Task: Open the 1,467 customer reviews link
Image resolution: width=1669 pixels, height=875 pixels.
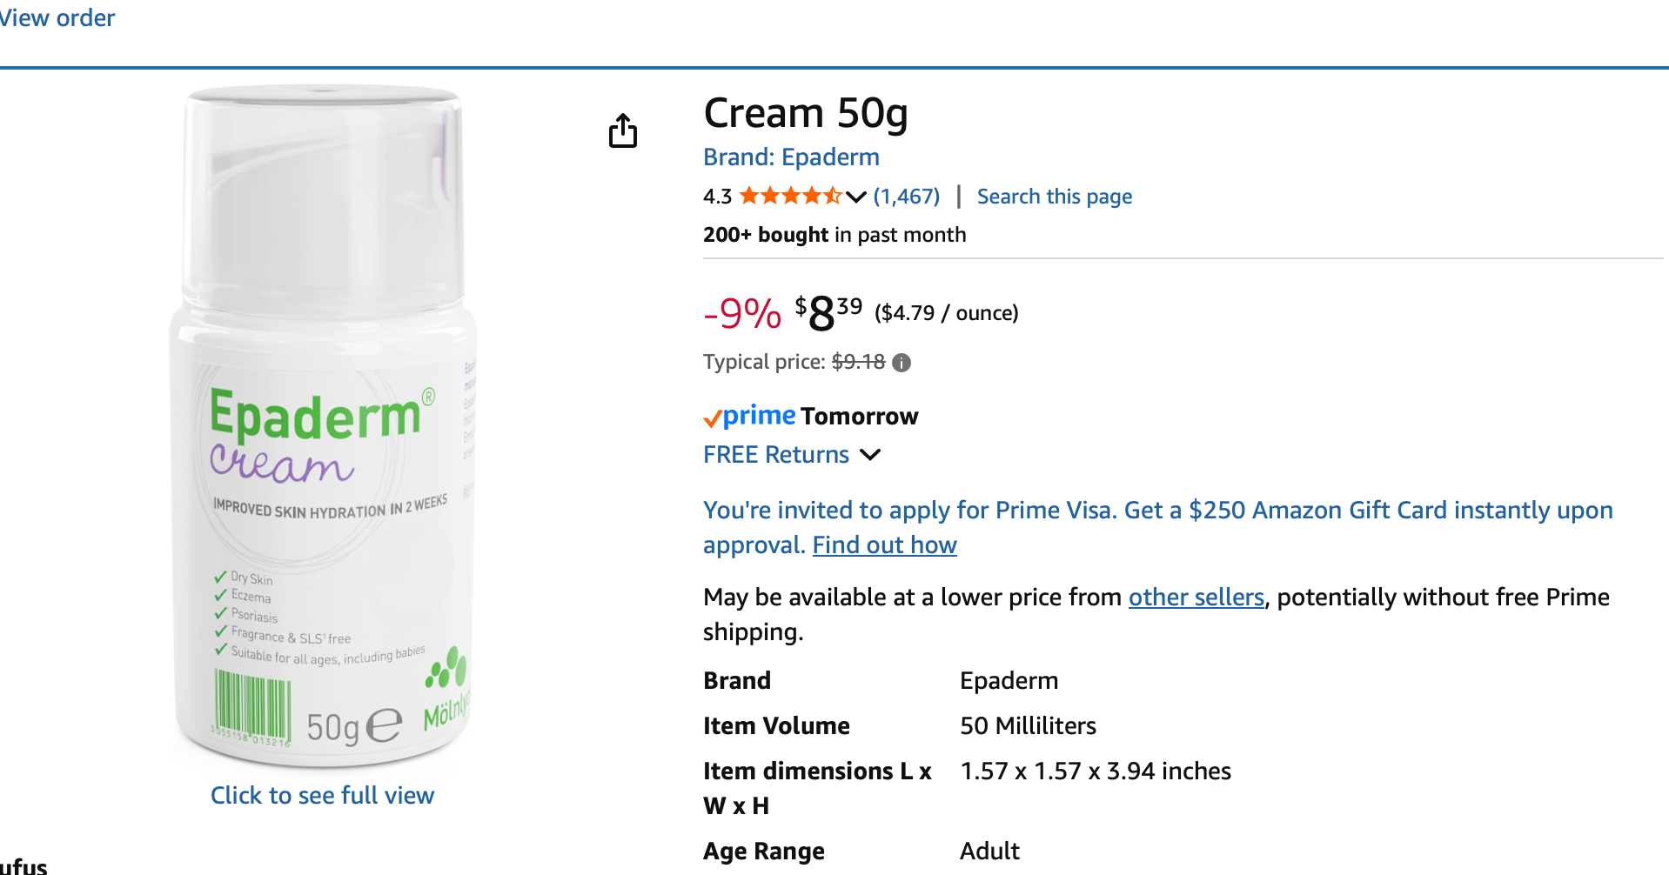Action: tap(906, 197)
